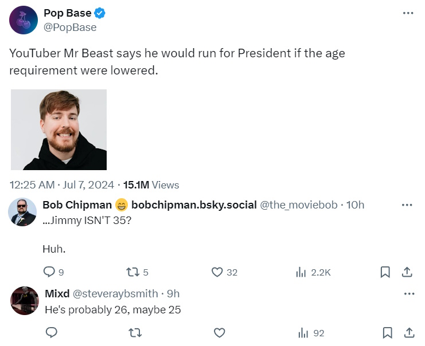Repost Mixd's reply

[135, 332]
